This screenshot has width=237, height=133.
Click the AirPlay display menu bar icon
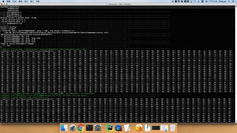[191, 1]
